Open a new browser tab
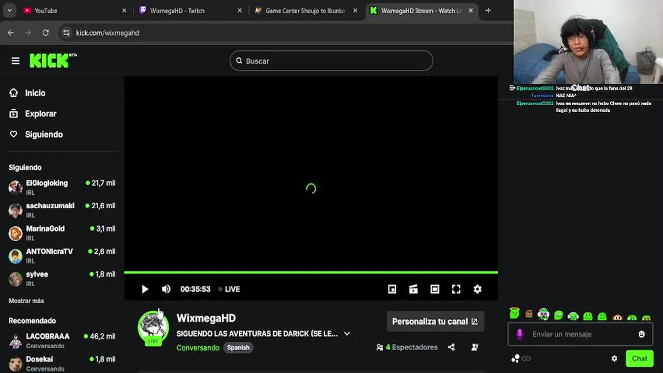Screen dimensions: 663x373 (488, 10)
